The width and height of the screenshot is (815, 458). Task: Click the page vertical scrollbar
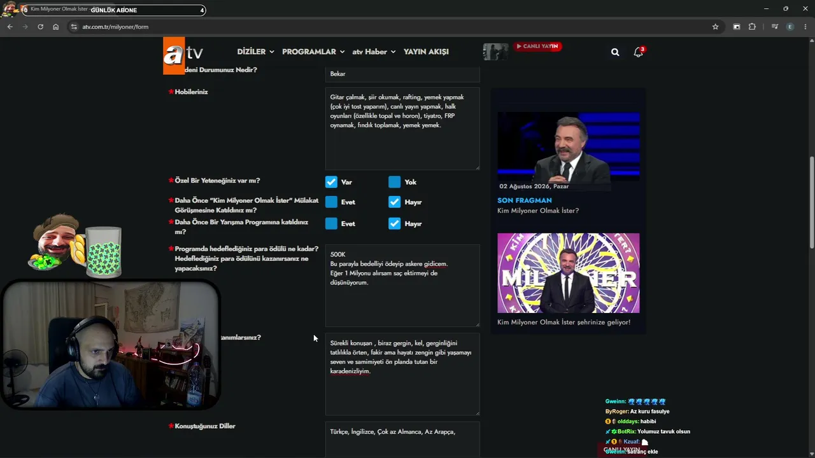(x=811, y=204)
